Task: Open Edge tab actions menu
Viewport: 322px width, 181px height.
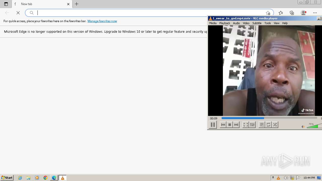Action: click(x=6, y=4)
